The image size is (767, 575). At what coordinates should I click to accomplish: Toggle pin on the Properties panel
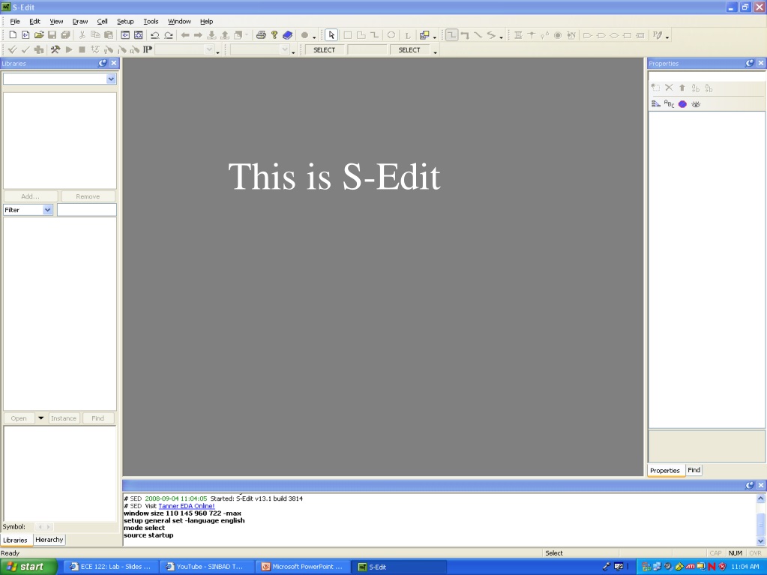(750, 63)
